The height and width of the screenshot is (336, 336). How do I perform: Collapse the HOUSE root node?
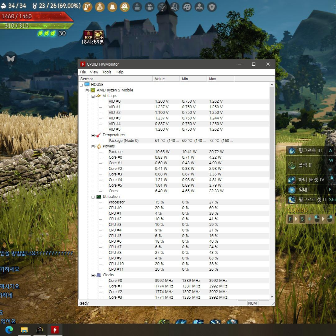(x=81, y=85)
